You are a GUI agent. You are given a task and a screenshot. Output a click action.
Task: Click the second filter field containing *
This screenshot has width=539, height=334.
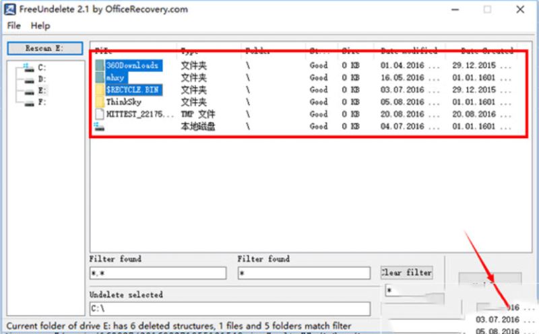(x=304, y=273)
